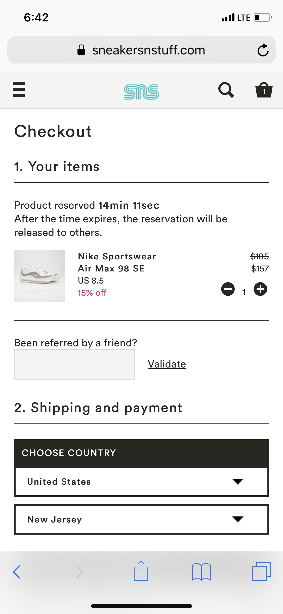Screen dimensions: 283x614
Task: Tap the Air Max 98 thumbnail
Action: pos(40,276)
